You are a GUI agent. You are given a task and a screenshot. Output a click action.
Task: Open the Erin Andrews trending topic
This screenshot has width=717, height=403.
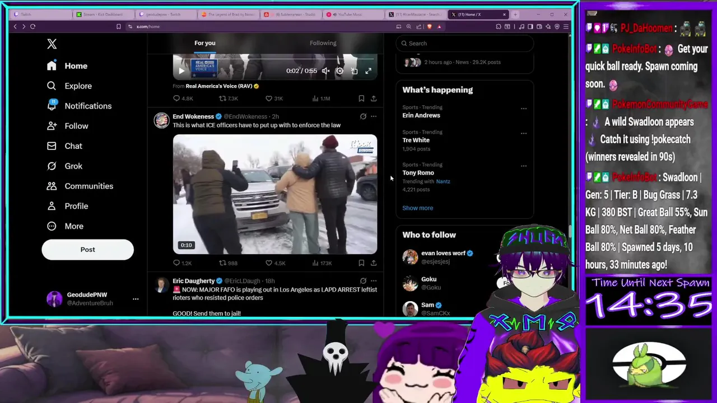(421, 115)
